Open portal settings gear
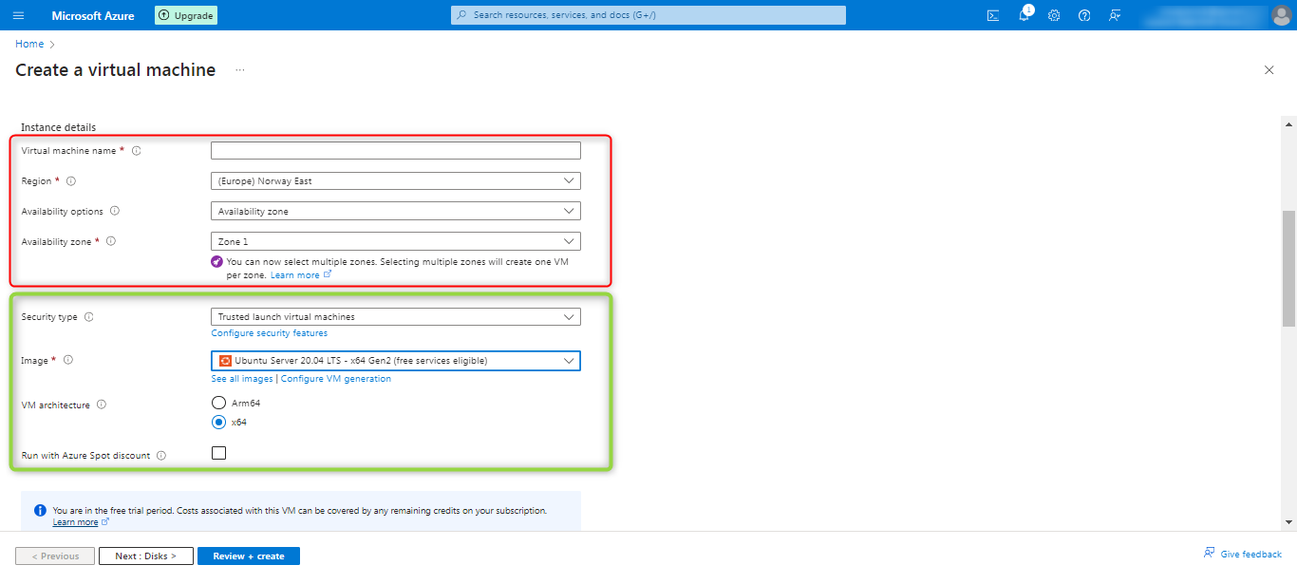 [1054, 15]
